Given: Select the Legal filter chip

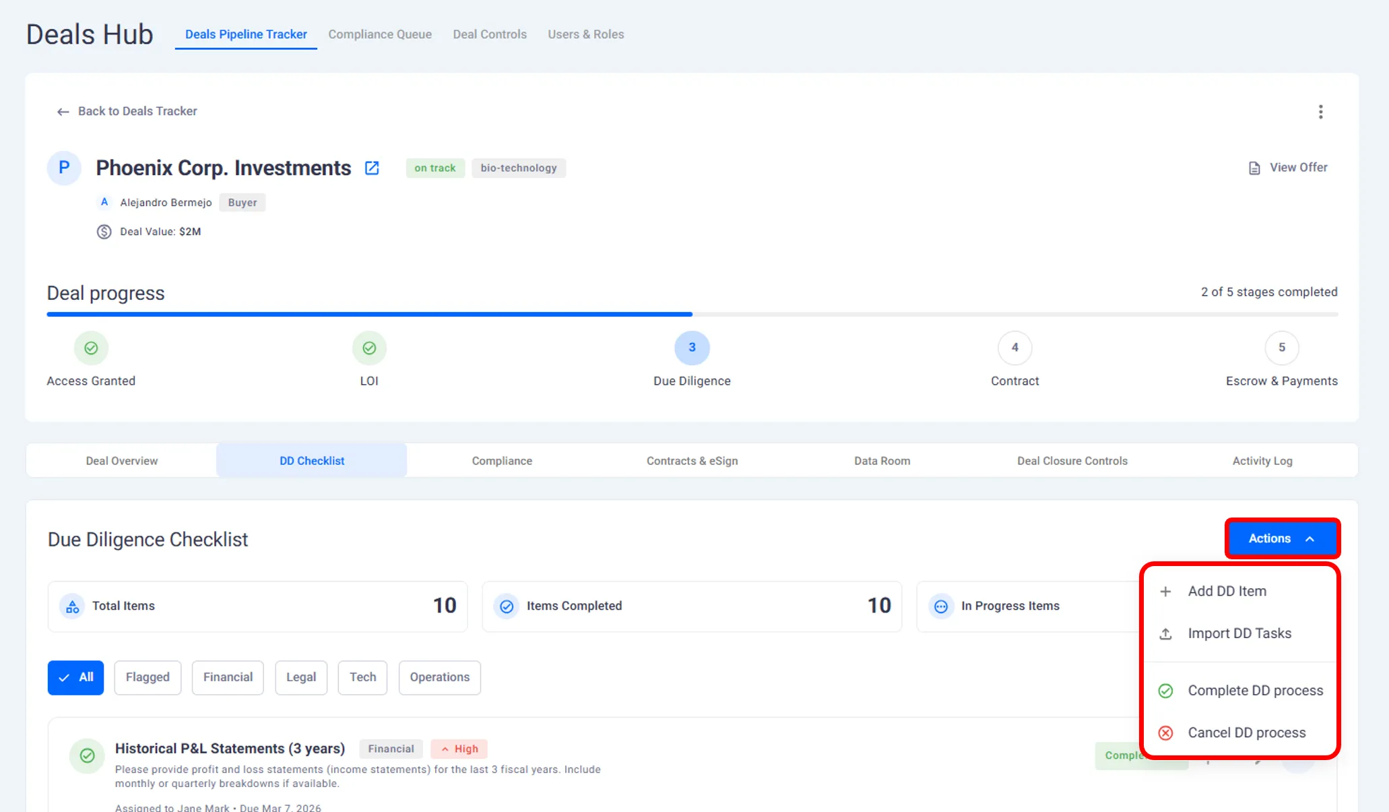Looking at the screenshot, I should (300, 677).
